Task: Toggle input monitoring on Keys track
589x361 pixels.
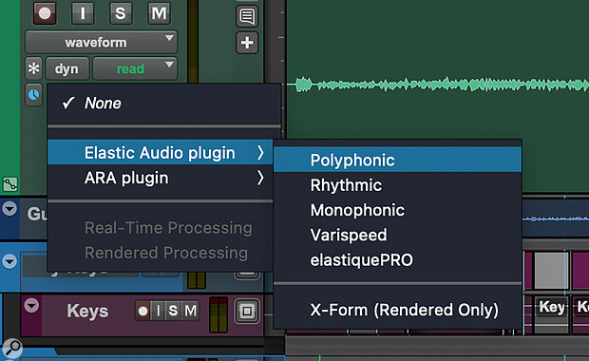Action: 158,311
